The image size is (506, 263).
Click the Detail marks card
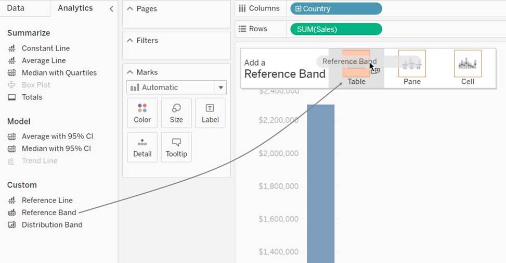pos(142,147)
